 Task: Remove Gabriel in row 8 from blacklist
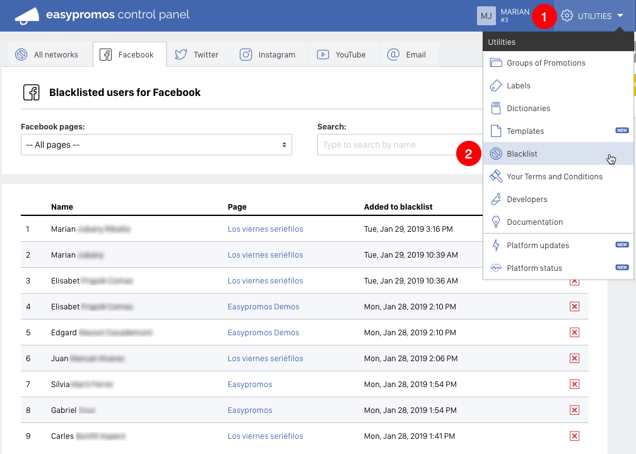tap(574, 410)
